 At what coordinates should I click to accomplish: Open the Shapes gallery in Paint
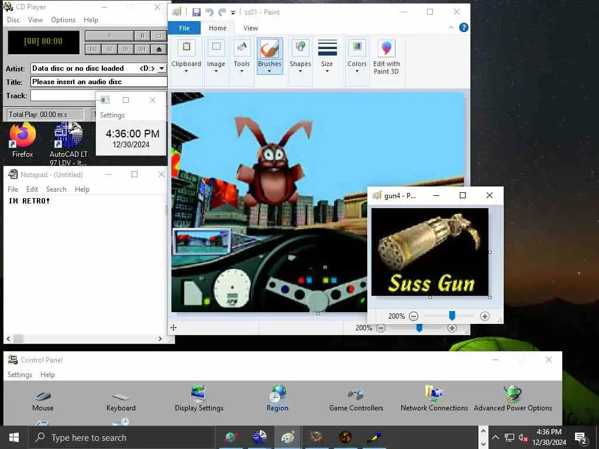(300, 56)
